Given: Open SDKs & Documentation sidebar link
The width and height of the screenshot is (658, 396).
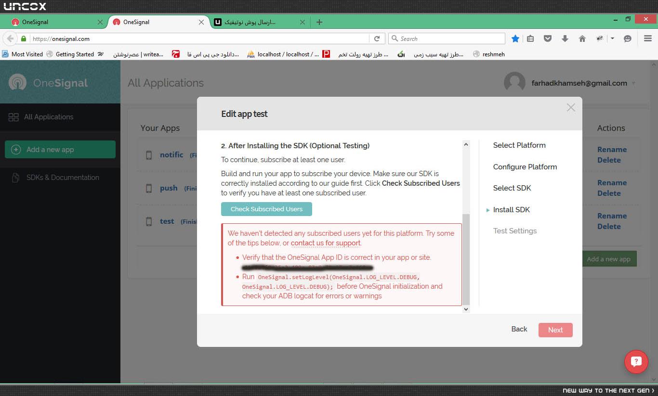Looking at the screenshot, I should [x=63, y=178].
